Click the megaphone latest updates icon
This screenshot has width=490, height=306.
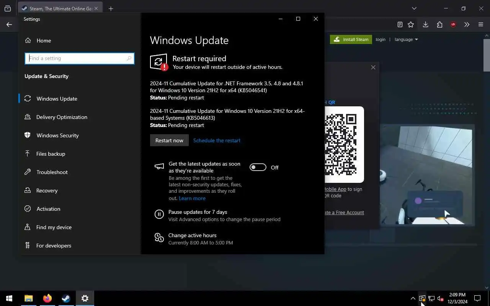159,166
